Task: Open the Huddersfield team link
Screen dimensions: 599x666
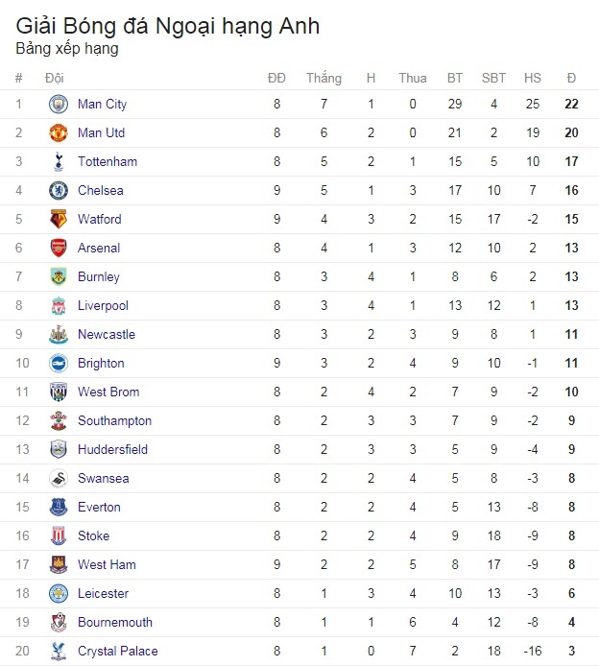Action: tap(112, 449)
